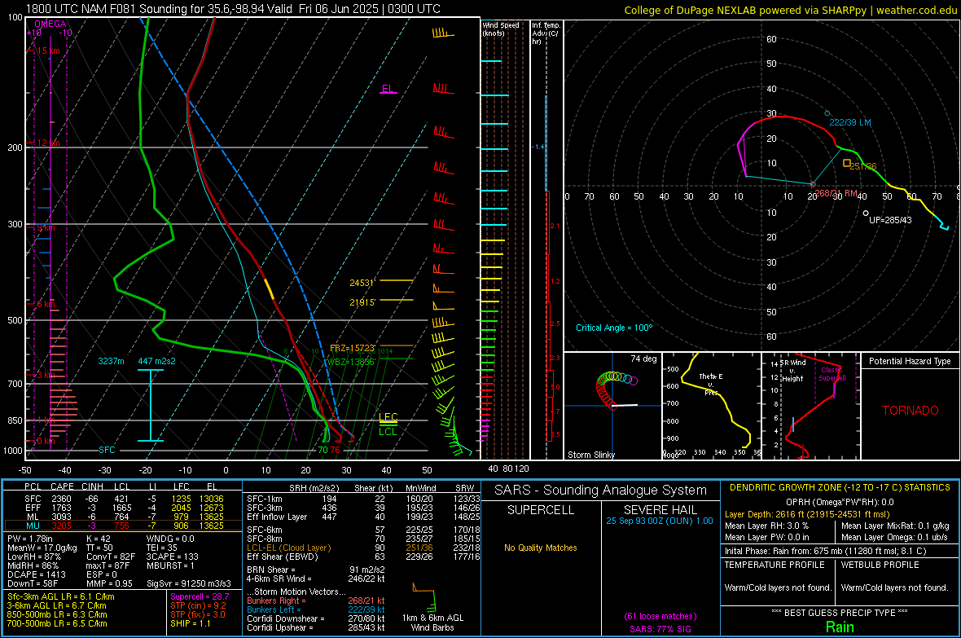Click the 'SigSvr = 91250 m3/s3' value
This screenshot has width=961, height=638.
click(x=189, y=583)
